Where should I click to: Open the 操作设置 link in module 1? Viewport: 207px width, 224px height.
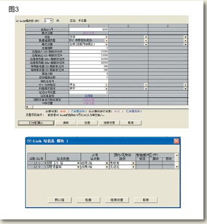point(88,33)
